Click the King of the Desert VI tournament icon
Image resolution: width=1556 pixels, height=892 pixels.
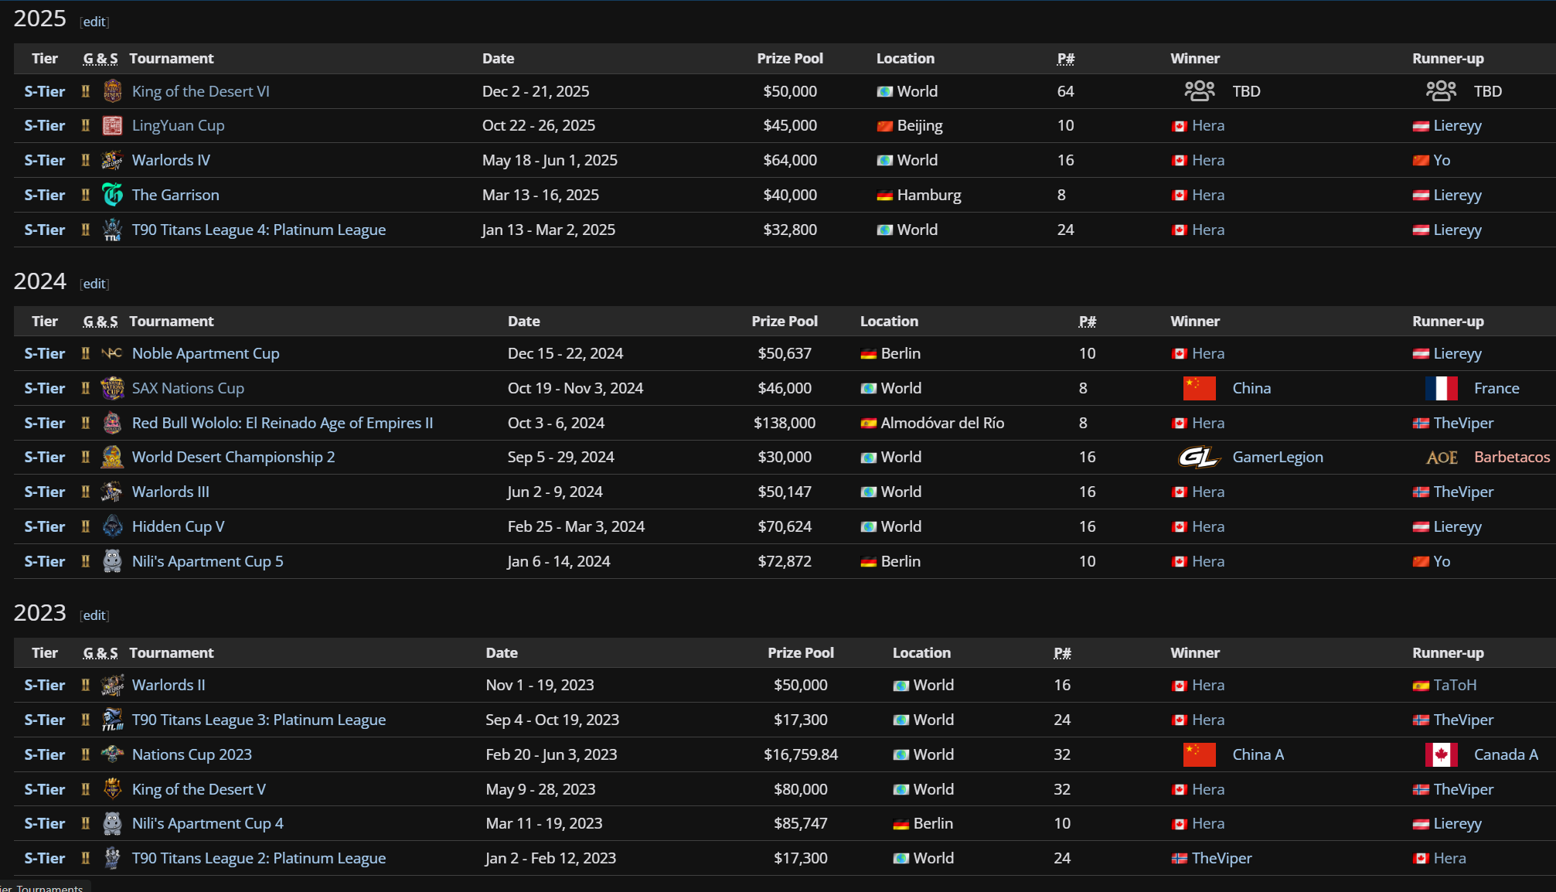point(113,91)
